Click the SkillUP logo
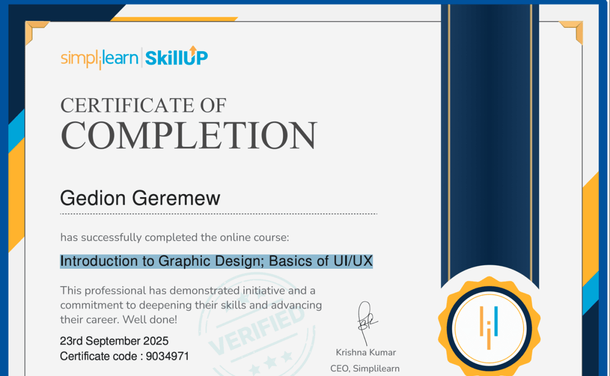This screenshot has height=376, width=610. pos(176,57)
